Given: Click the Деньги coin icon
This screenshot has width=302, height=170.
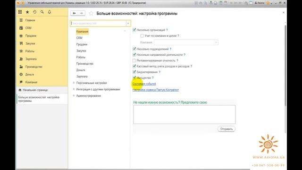Looking at the screenshot, I should (x=21, y=75).
